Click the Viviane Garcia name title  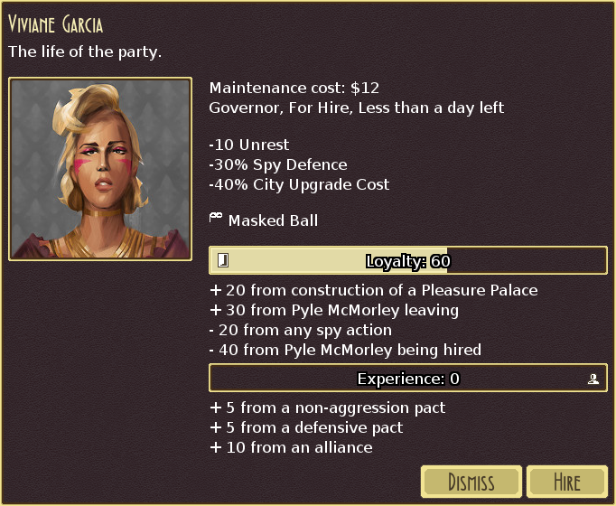[x=55, y=24]
